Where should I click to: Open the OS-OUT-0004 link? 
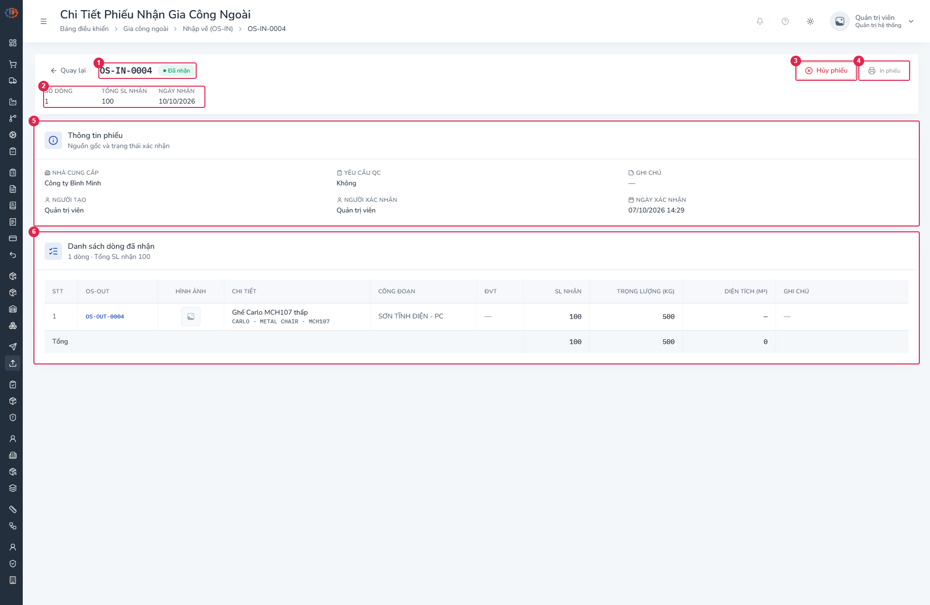pyautogui.click(x=105, y=317)
